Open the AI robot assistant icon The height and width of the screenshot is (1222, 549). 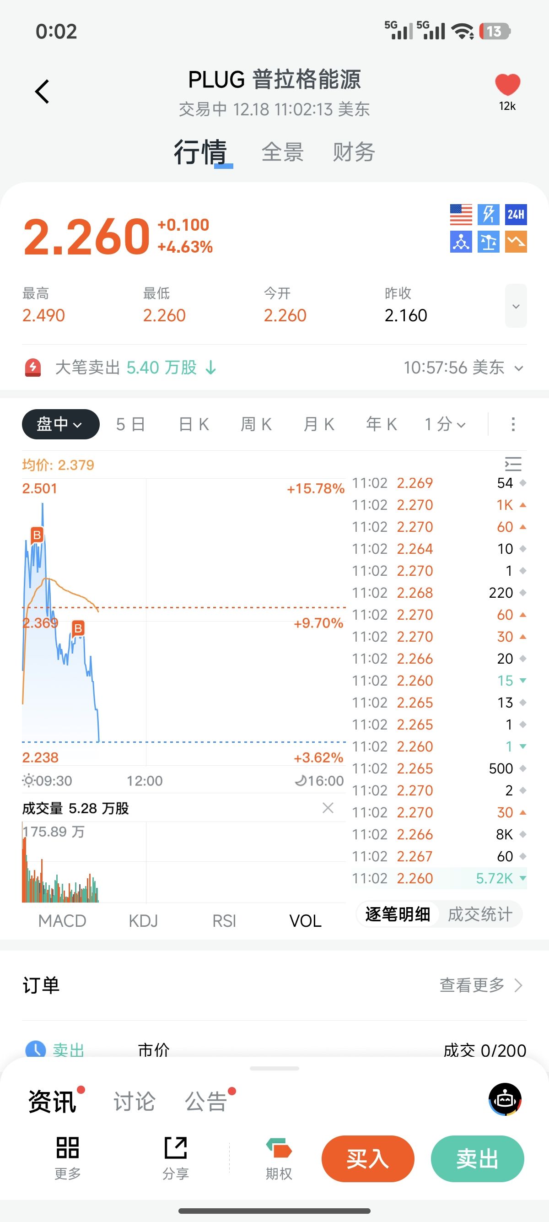[505, 1099]
